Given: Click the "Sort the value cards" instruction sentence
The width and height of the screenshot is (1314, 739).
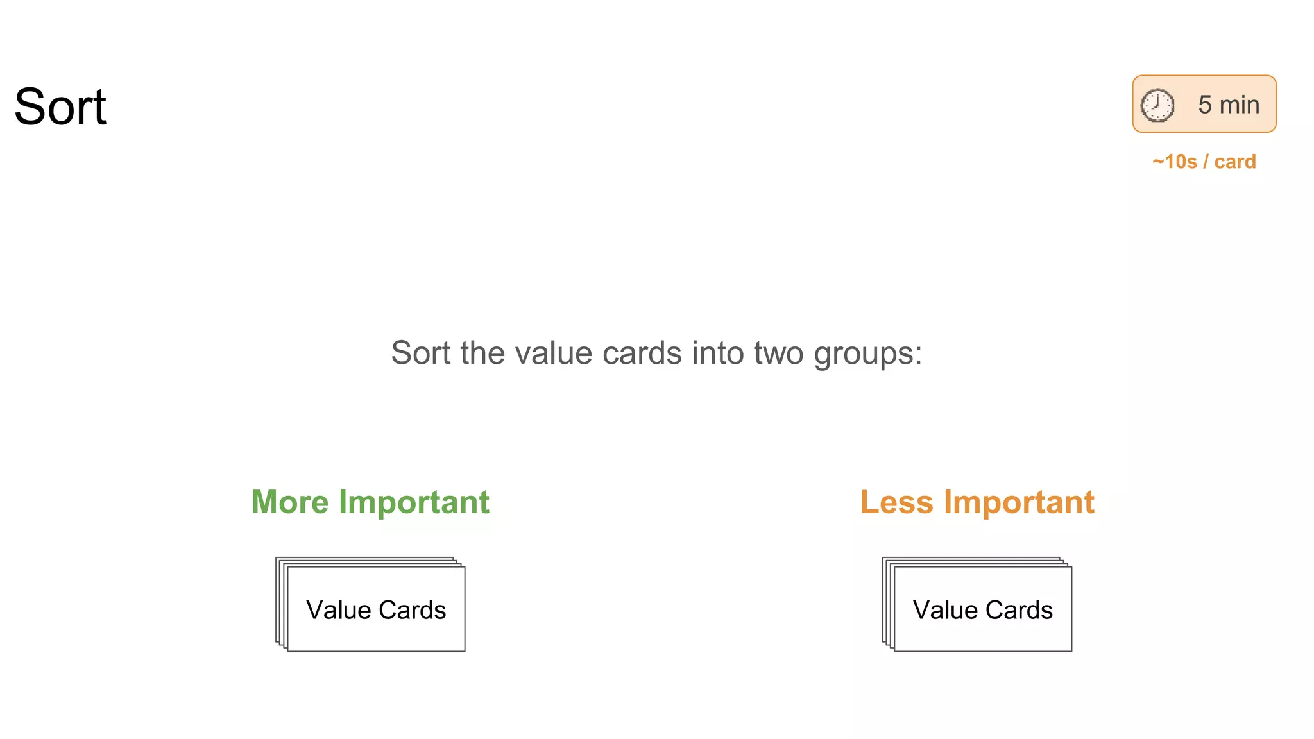Looking at the screenshot, I should pyautogui.click(x=656, y=353).
